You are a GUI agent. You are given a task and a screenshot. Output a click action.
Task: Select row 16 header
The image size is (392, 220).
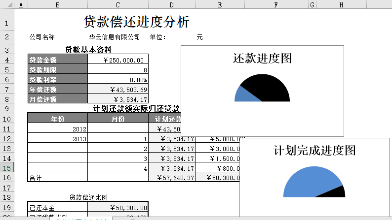[7, 178]
